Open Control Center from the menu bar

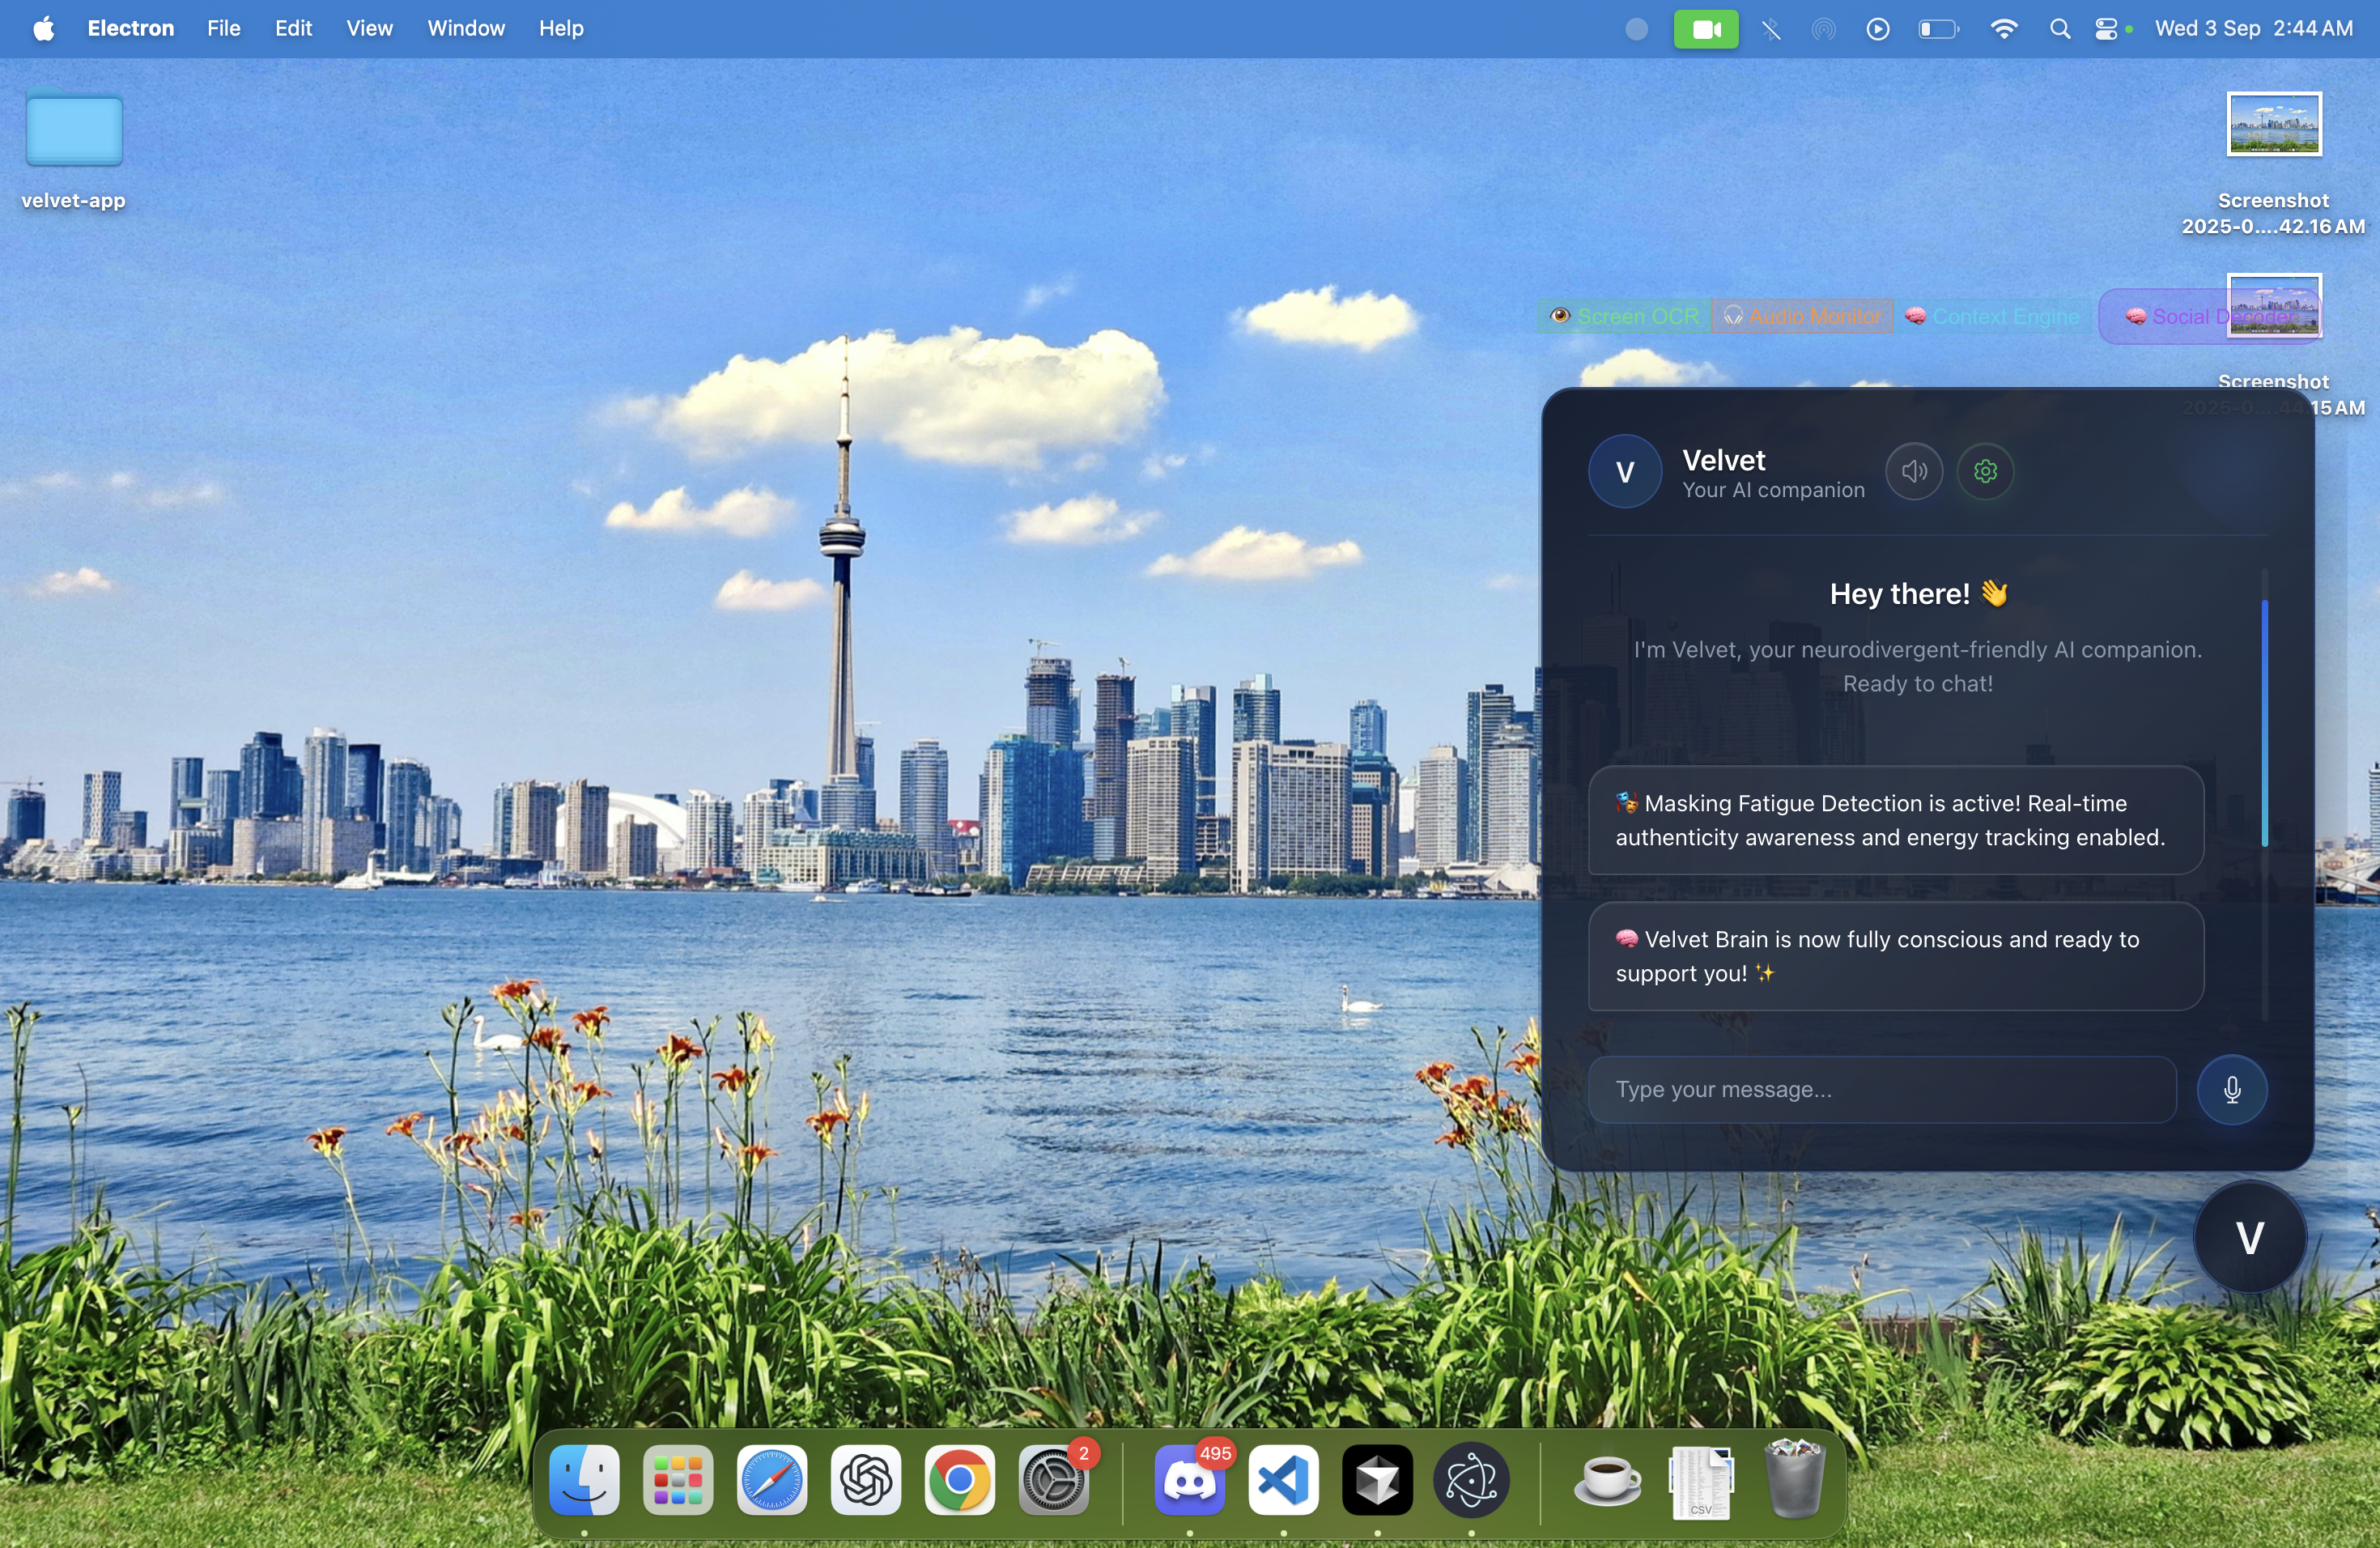pyautogui.click(x=2106, y=29)
